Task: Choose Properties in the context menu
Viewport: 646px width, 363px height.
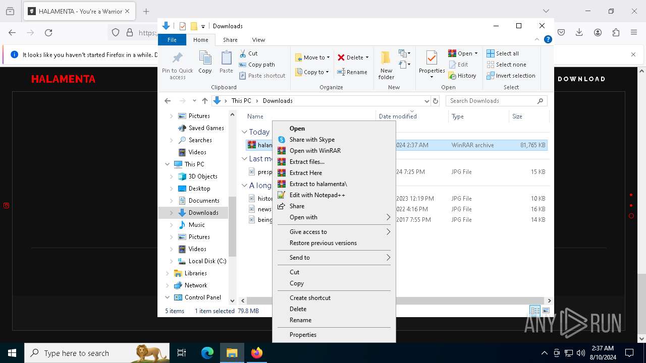Action: point(334,335)
